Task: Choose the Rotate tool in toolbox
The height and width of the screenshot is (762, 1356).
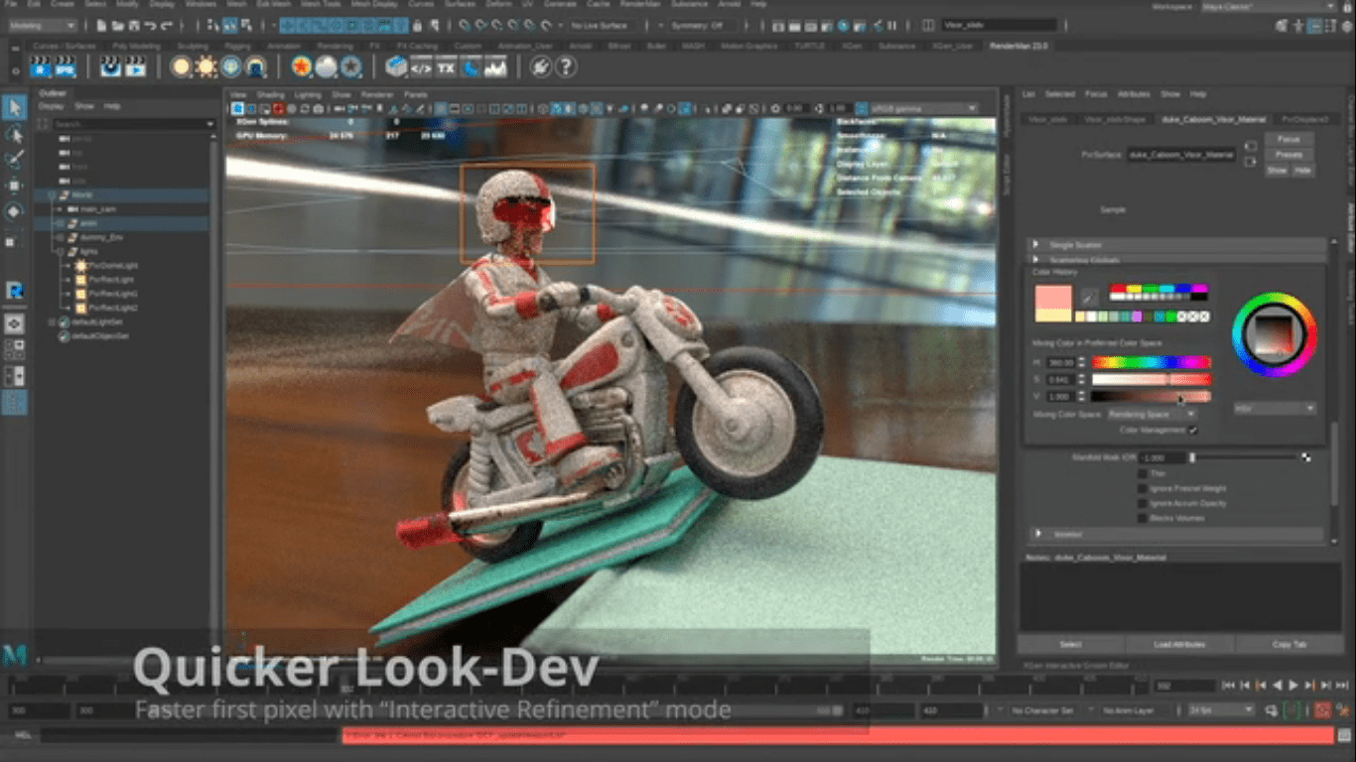Action: (x=14, y=211)
